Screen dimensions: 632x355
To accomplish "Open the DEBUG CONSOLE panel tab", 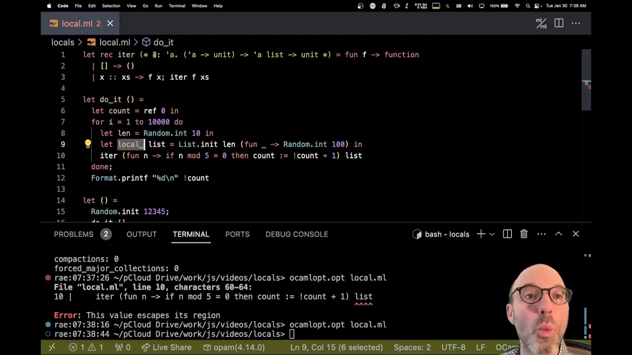I will pos(297,234).
